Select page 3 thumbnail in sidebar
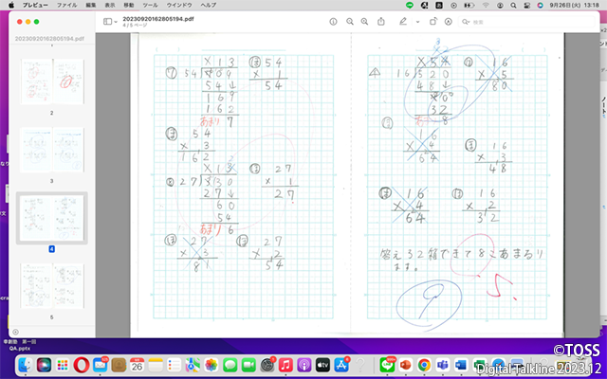Screen dimensions: 607x379 click(53, 149)
